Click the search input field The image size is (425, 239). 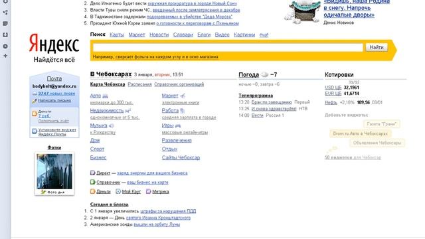point(228,47)
